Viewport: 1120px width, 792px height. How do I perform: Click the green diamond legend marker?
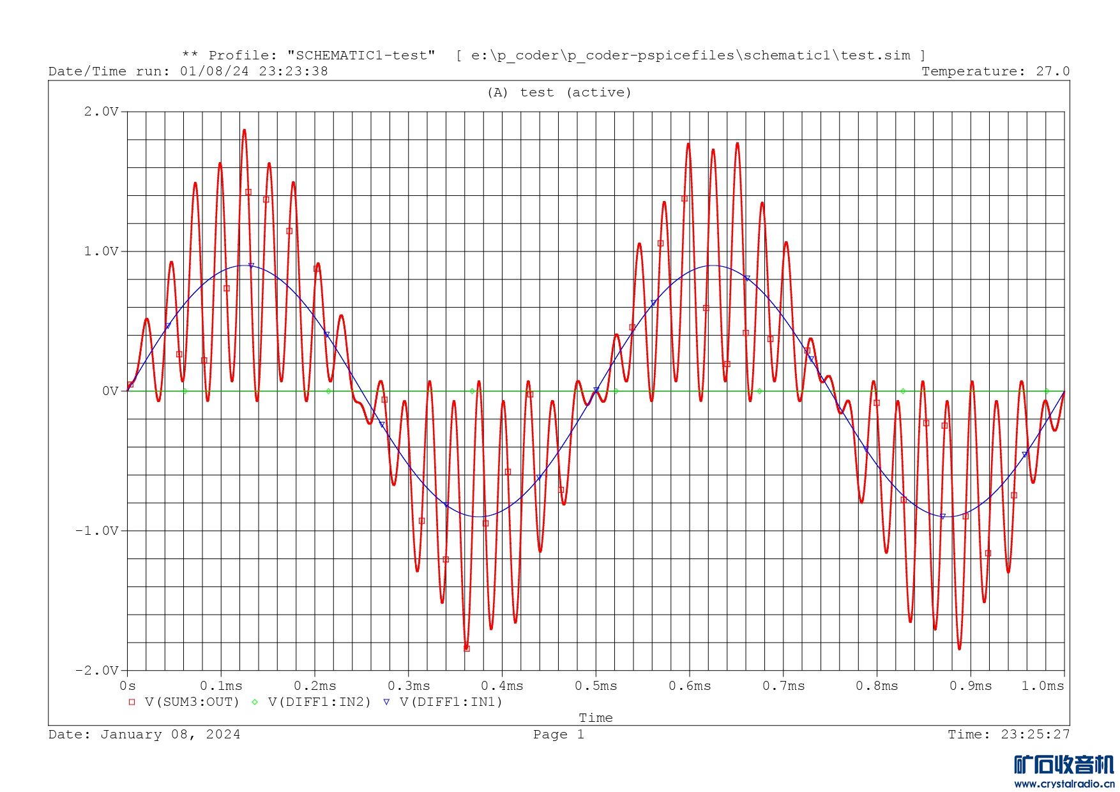(255, 702)
